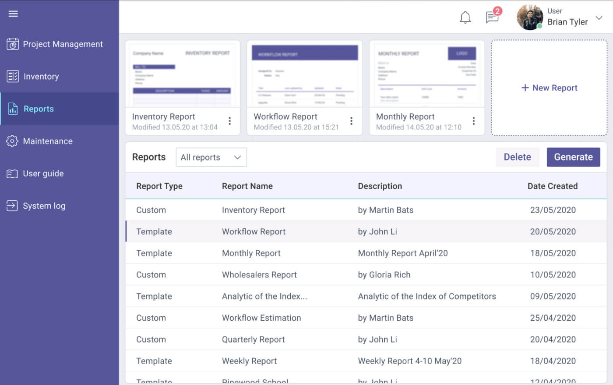Screen dimensions: 613x385
Task: Toggle the hamburger menu at top left
Action: [13, 14]
